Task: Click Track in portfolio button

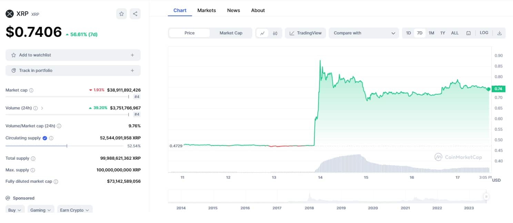Action: 73,71
